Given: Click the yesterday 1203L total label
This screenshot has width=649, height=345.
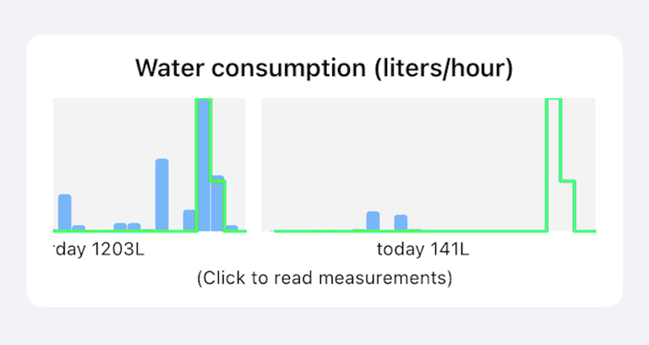Looking at the screenshot, I should 99,249.
